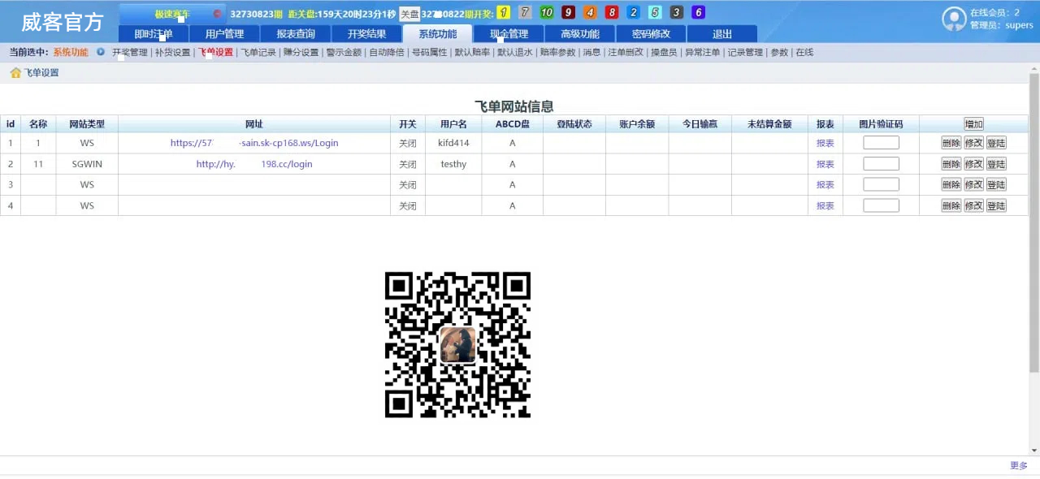The width and height of the screenshot is (1040, 479).
Task: Open 开奖管理 in the submenu
Action: (130, 53)
